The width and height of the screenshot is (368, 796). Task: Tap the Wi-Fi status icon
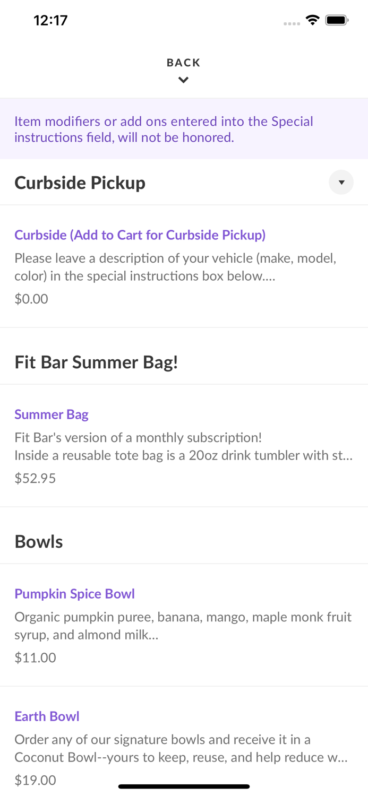312,19
